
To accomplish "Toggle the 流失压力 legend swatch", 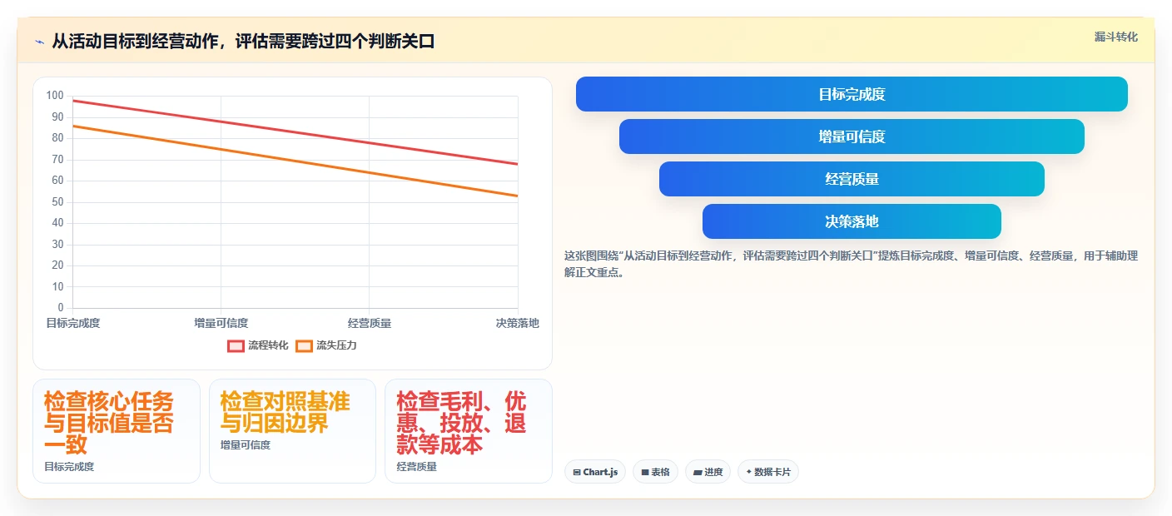I will (305, 345).
